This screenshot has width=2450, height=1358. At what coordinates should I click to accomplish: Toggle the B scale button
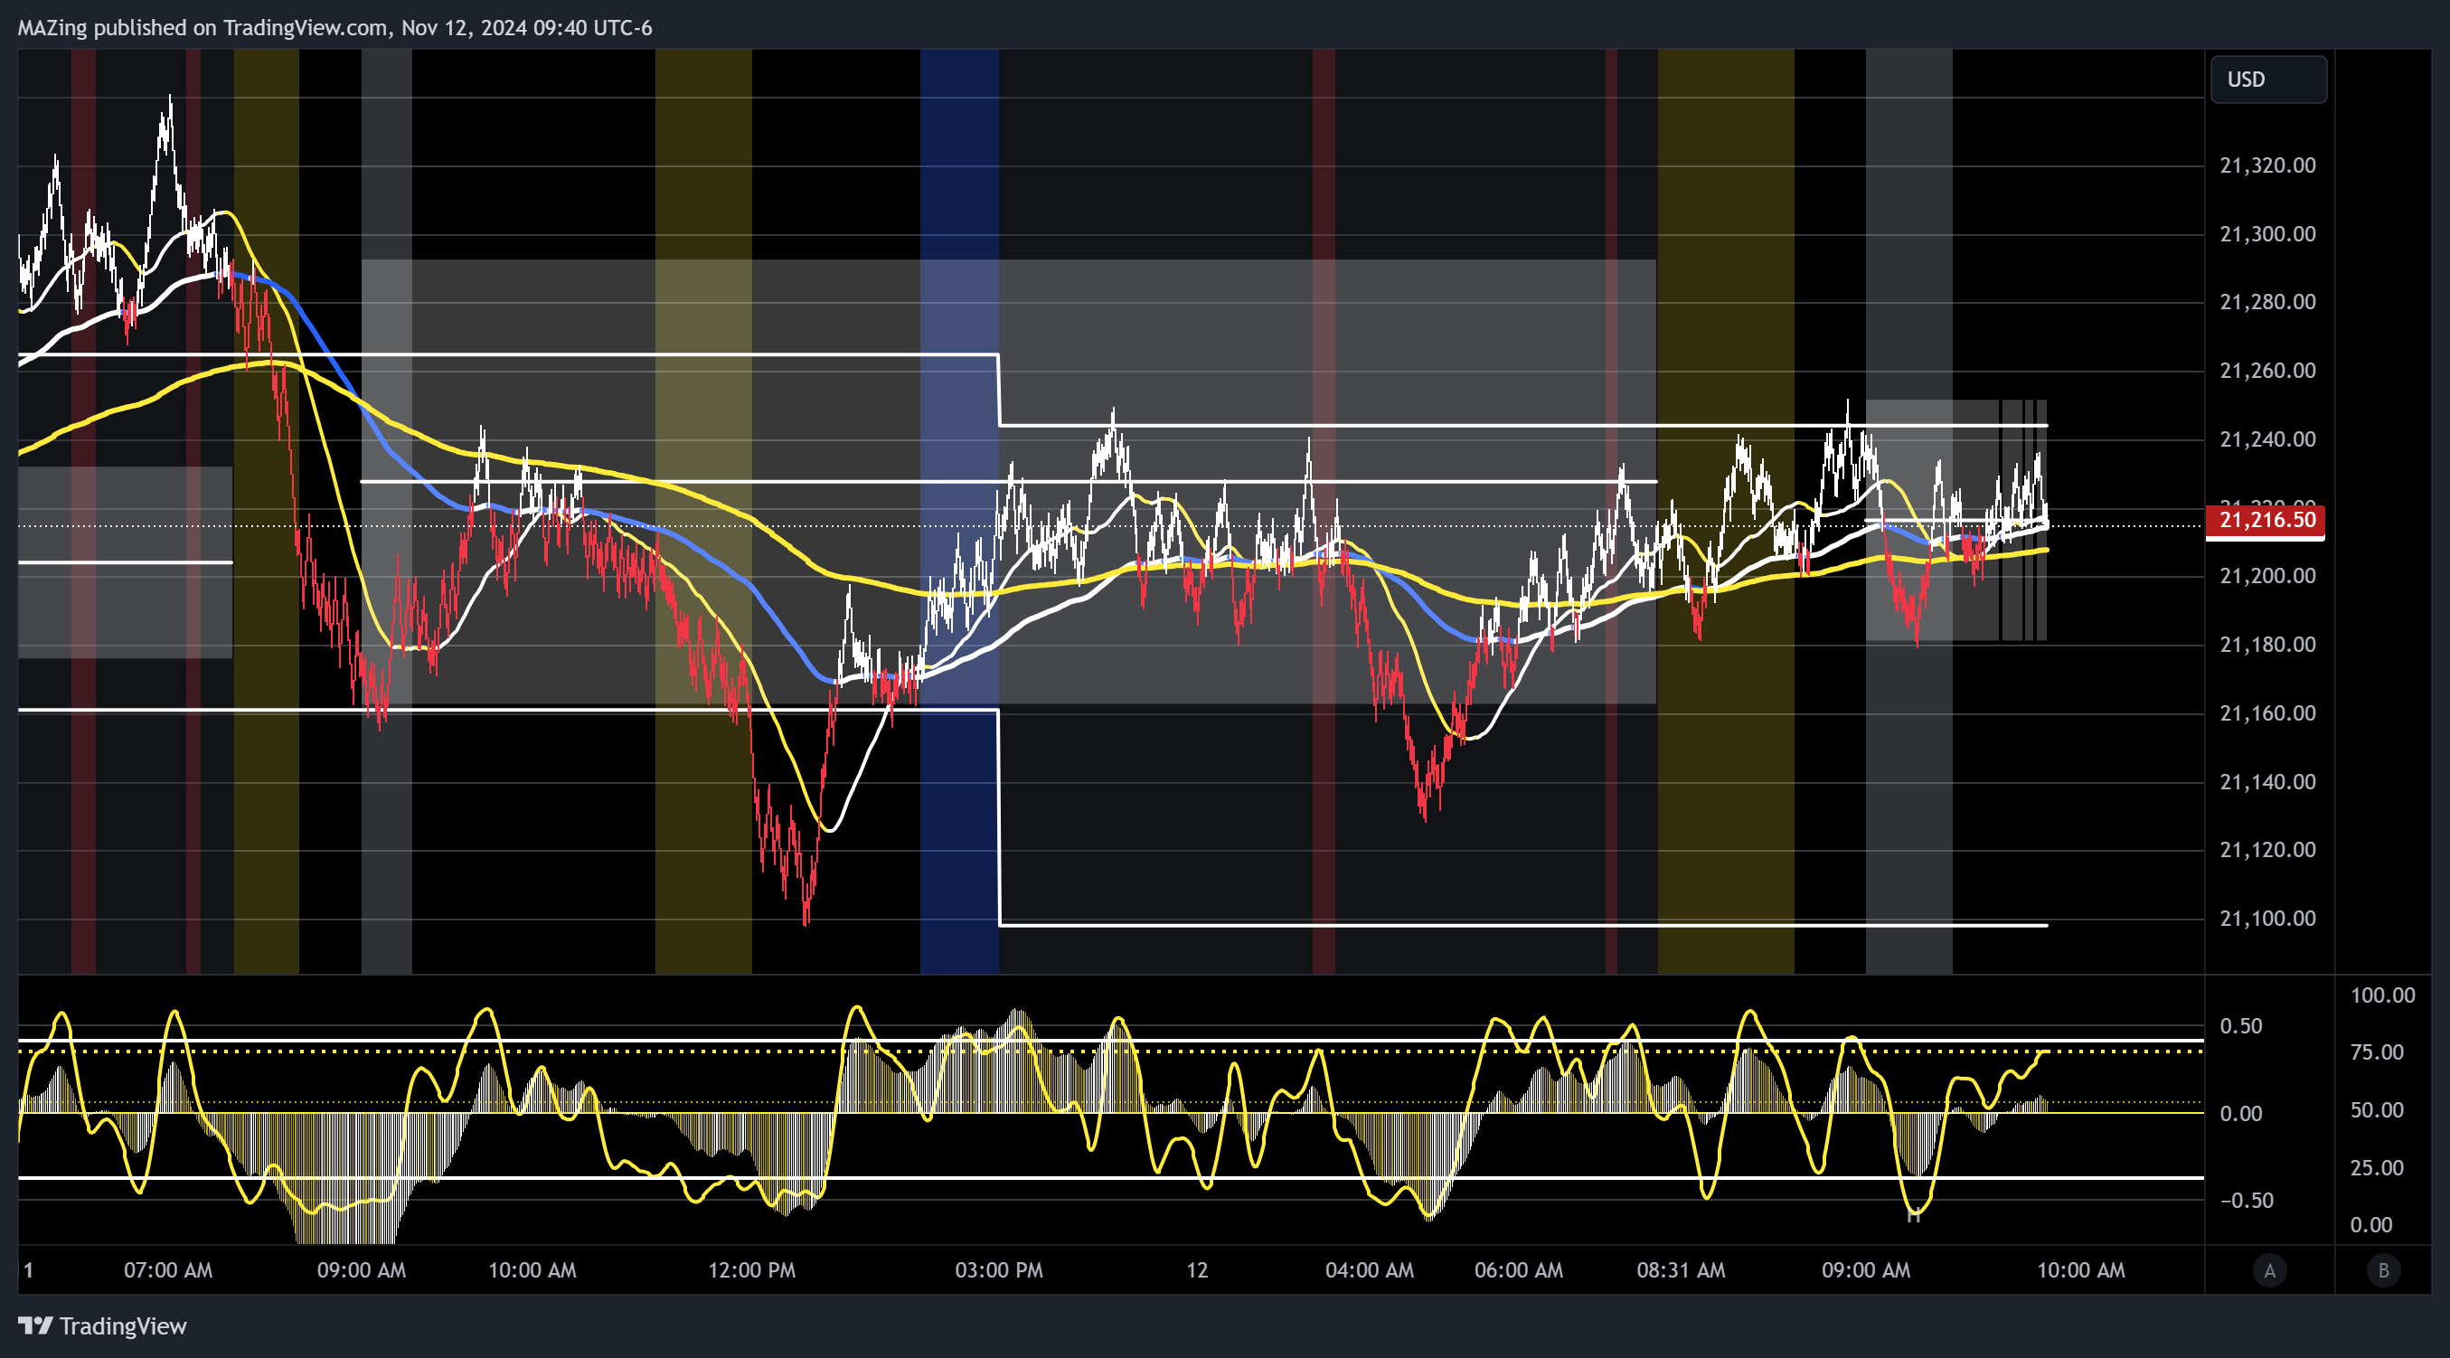(x=2383, y=1269)
